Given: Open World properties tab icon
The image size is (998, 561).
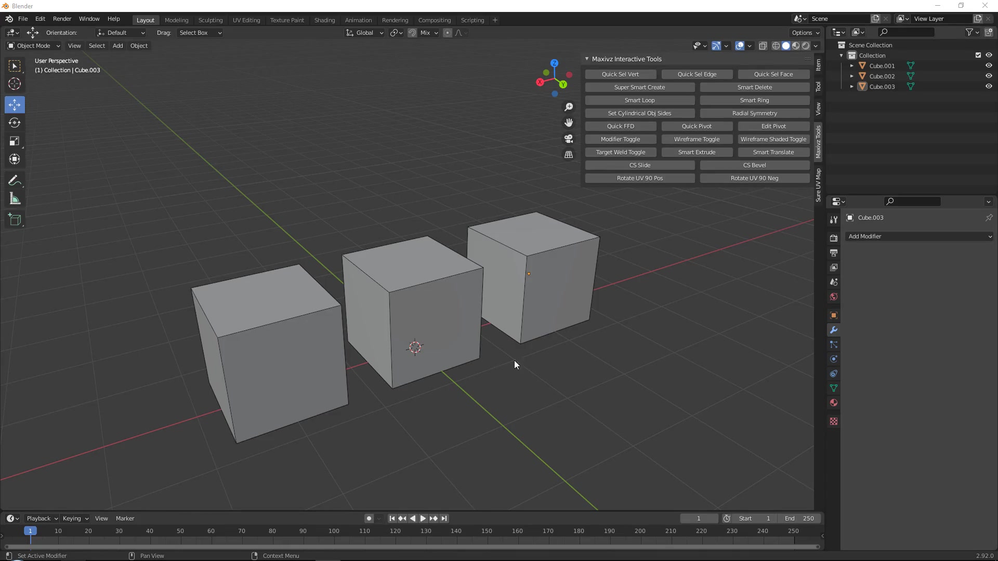Looking at the screenshot, I should (x=834, y=297).
